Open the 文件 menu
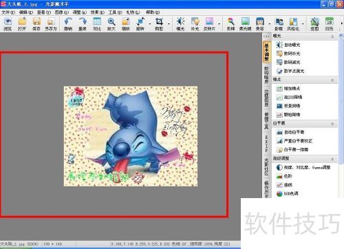The image size is (344, 249). [8, 12]
